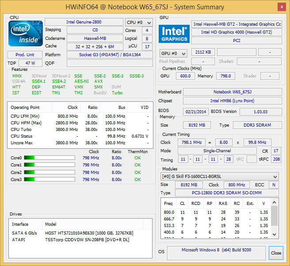Select the CPU LFM (Min) row
Screen dimensions: 290x266
pos(80,116)
